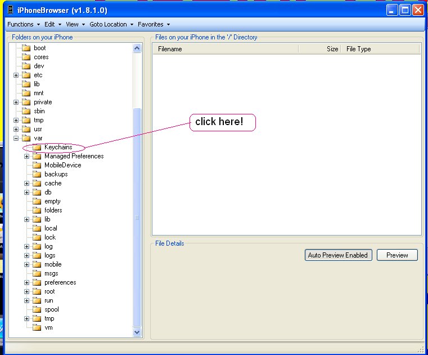Click the local folder icon

(x=37, y=229)
